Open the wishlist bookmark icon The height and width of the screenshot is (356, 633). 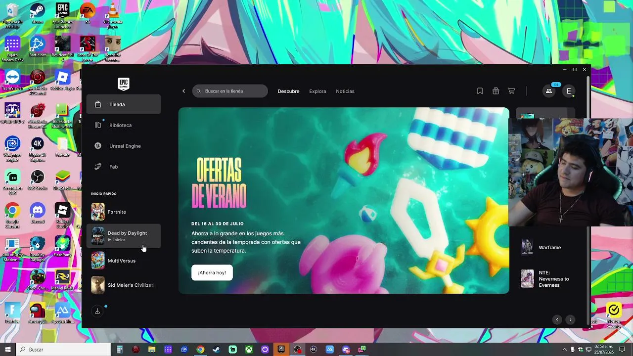480,91
